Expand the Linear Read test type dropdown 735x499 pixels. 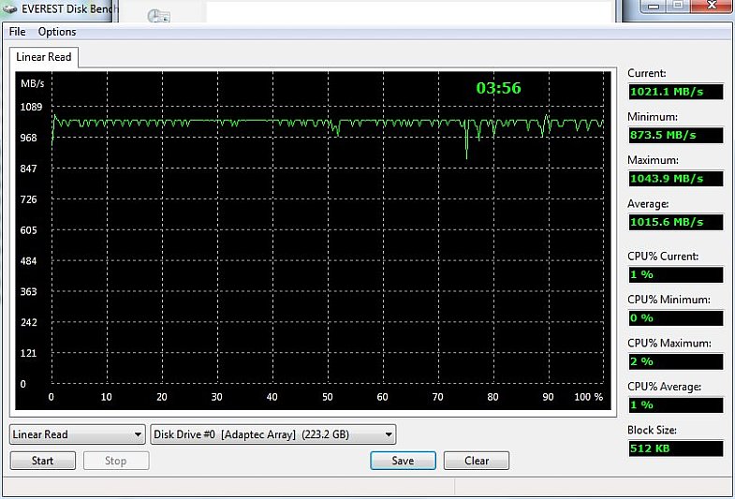click(x=77, y=434)
